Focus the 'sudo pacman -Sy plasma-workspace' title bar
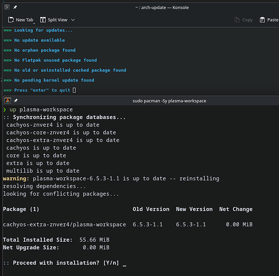This screenshot has height=276, width=279. click(x=169, y=101)
